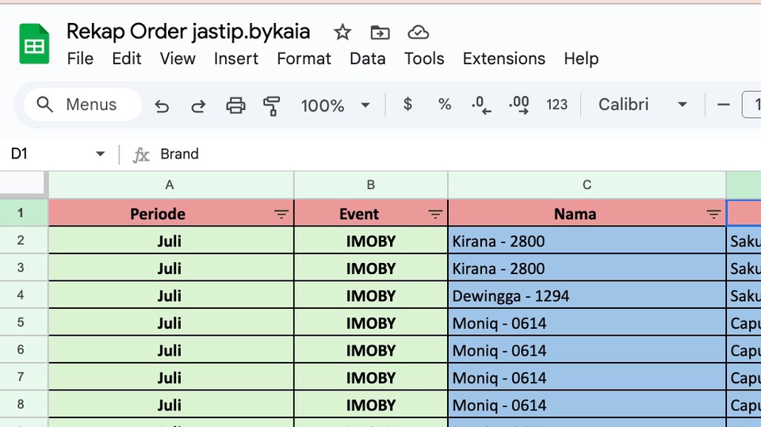Format as currency with dollar icon

click(407, 105)
